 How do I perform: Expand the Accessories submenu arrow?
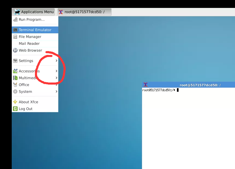click(56, 71)
